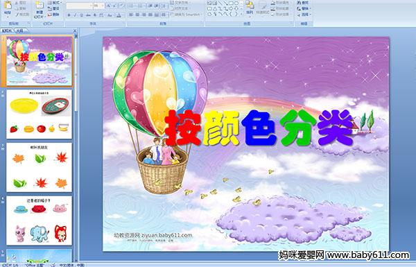Open the Shape Outline color option
This screenshot has width=416, height=267.
[281, 8]
